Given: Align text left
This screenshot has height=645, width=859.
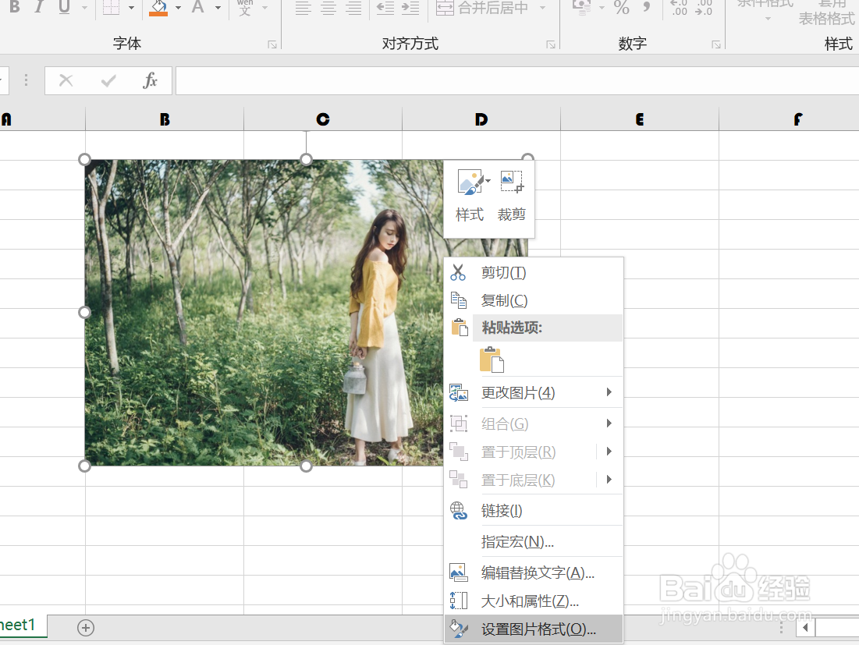Looking at the screenshot, I should click(x=303, y=7).
